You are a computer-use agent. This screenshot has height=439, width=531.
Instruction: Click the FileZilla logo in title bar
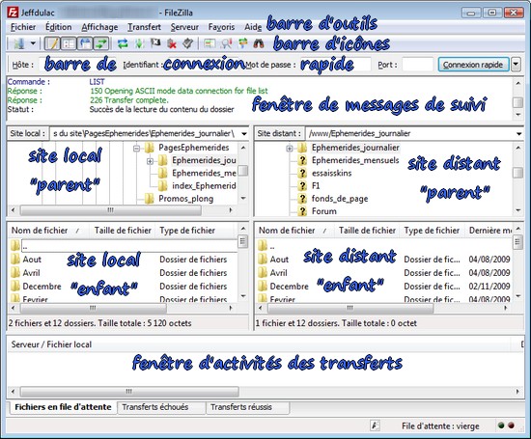click(13, 13)
